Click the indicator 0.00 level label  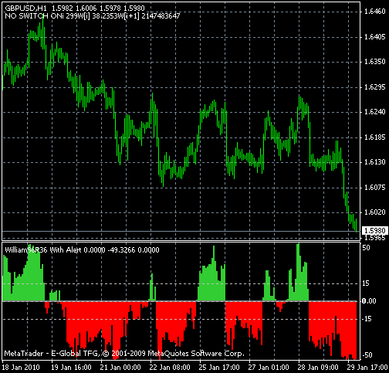tap(369, 301)
